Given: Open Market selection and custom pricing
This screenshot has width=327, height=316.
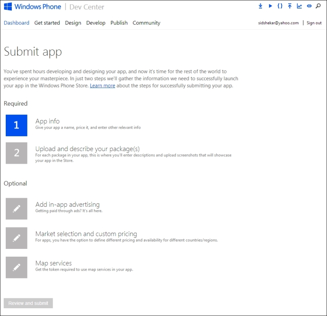Looking at the screenshot, I should [x=86, y=234].
